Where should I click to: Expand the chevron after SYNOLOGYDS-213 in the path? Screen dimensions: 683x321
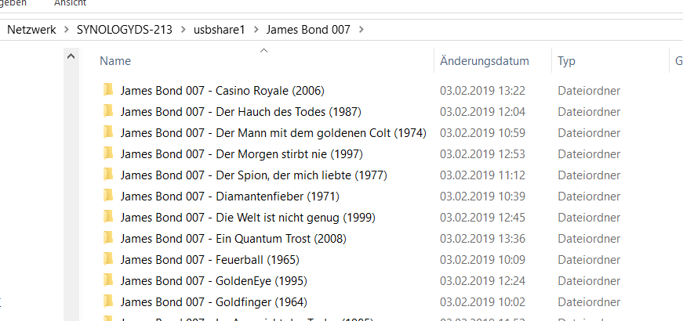coord(183,30)
